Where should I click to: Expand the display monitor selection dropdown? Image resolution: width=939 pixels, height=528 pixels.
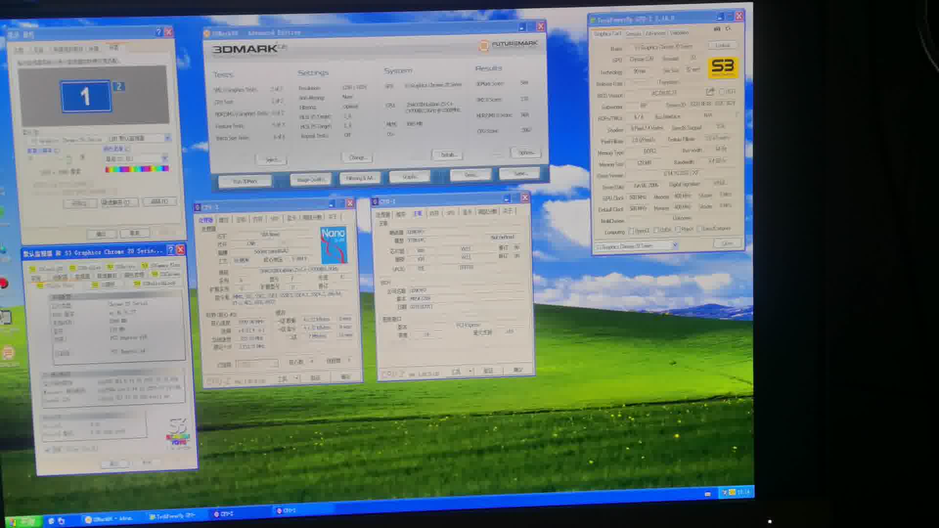point(167,138)
